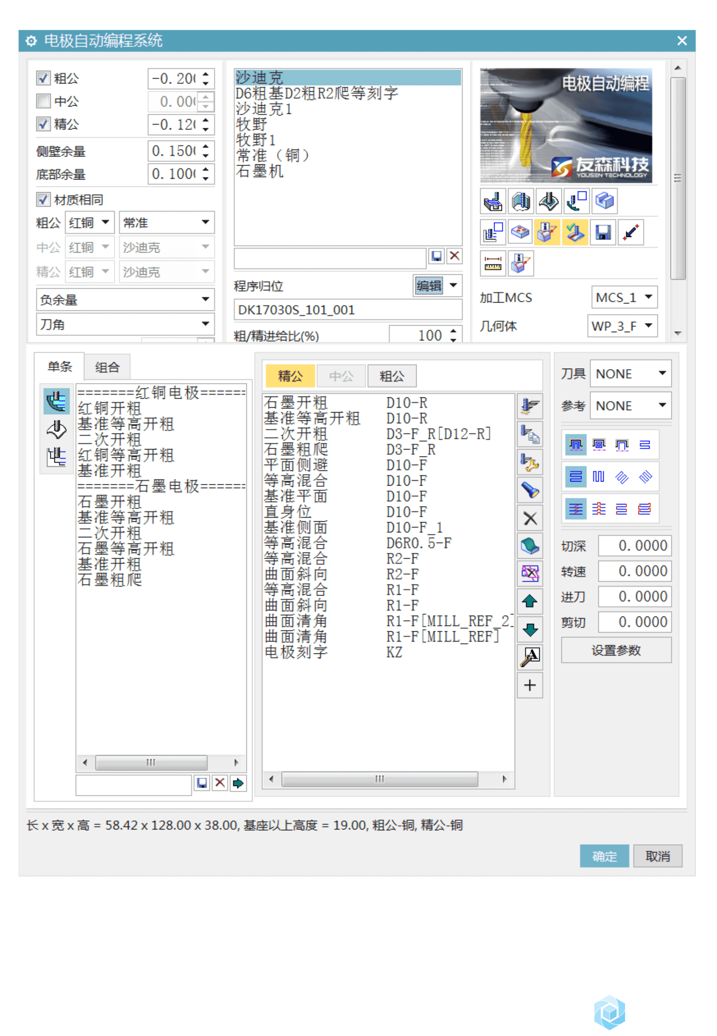This screenshot has height=1036, width=717.
Task: Click the flashlight icon
Action: tap(530, 490)
